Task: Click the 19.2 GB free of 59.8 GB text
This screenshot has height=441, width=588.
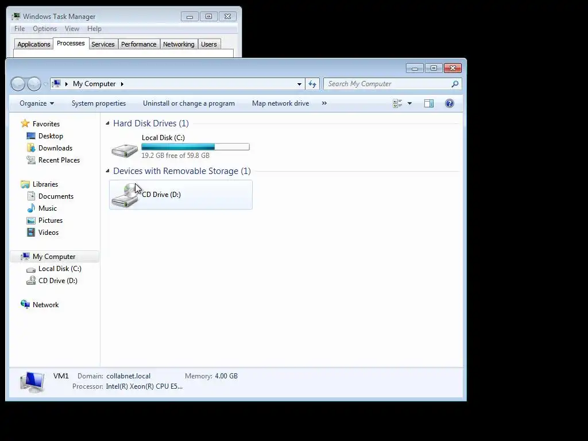Action: coord(175,156)
